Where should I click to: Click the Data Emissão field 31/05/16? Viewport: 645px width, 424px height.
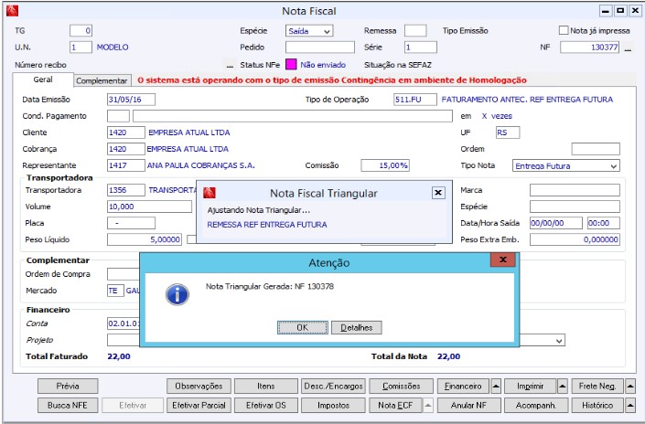point(131,100)
